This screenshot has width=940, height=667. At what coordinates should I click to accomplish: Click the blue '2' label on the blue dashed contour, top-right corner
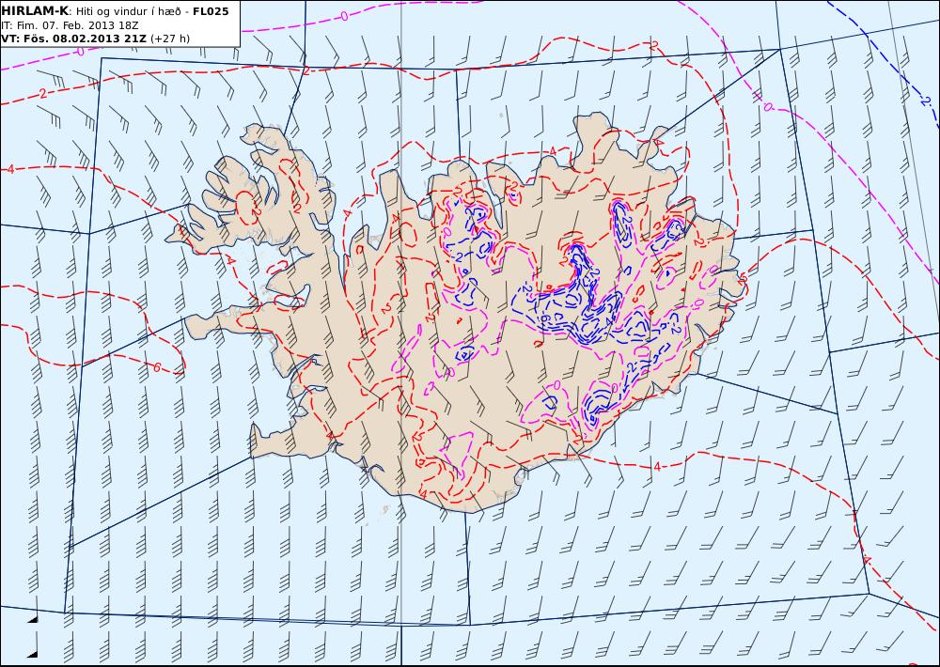pos(926,101)
